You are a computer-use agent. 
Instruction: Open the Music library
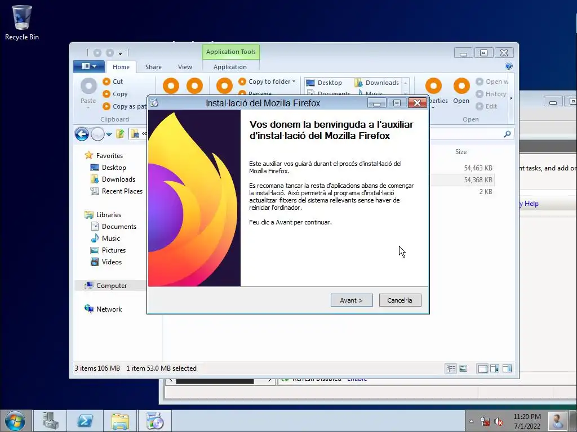105,238
